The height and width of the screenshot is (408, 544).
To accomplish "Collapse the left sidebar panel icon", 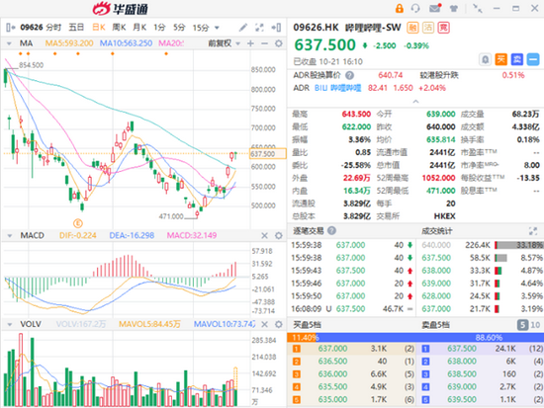I will pos(11,28).
